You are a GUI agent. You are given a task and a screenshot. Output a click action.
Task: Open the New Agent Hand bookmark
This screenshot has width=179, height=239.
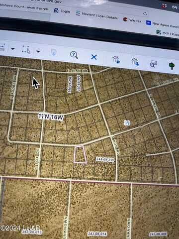coord(162,24)
